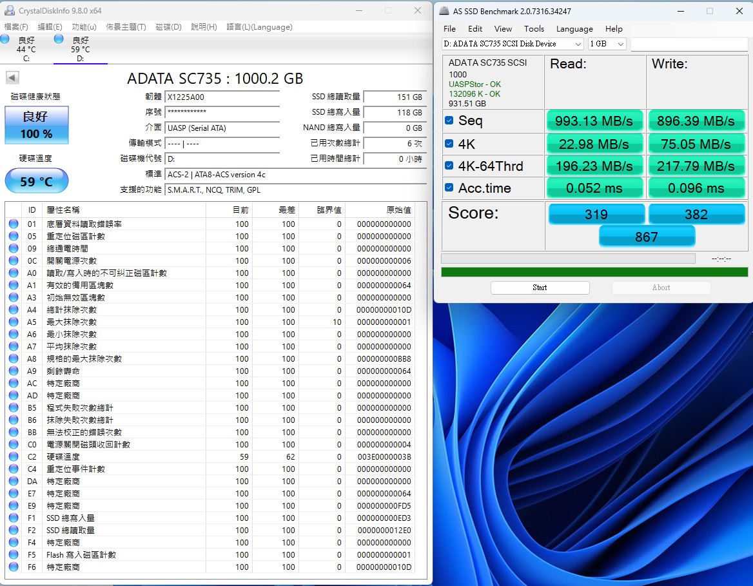Open the File menu in AS SSD Benchmark
This screenshot has height=586, width=753.
tap(449, 29)
